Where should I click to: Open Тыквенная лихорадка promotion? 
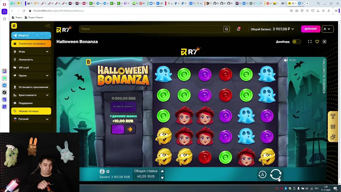point(31,43)
